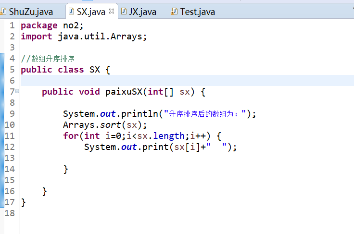Switch to the ShuZu.java editor tab
Viewport: 354px width, 234px height.
pyautogui.click(x=30, y=12)
